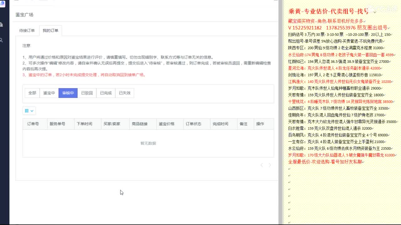Click the 白衣胜雪 listing line
The width and height of the screenshot is (401, 225).
pos(330,128)
